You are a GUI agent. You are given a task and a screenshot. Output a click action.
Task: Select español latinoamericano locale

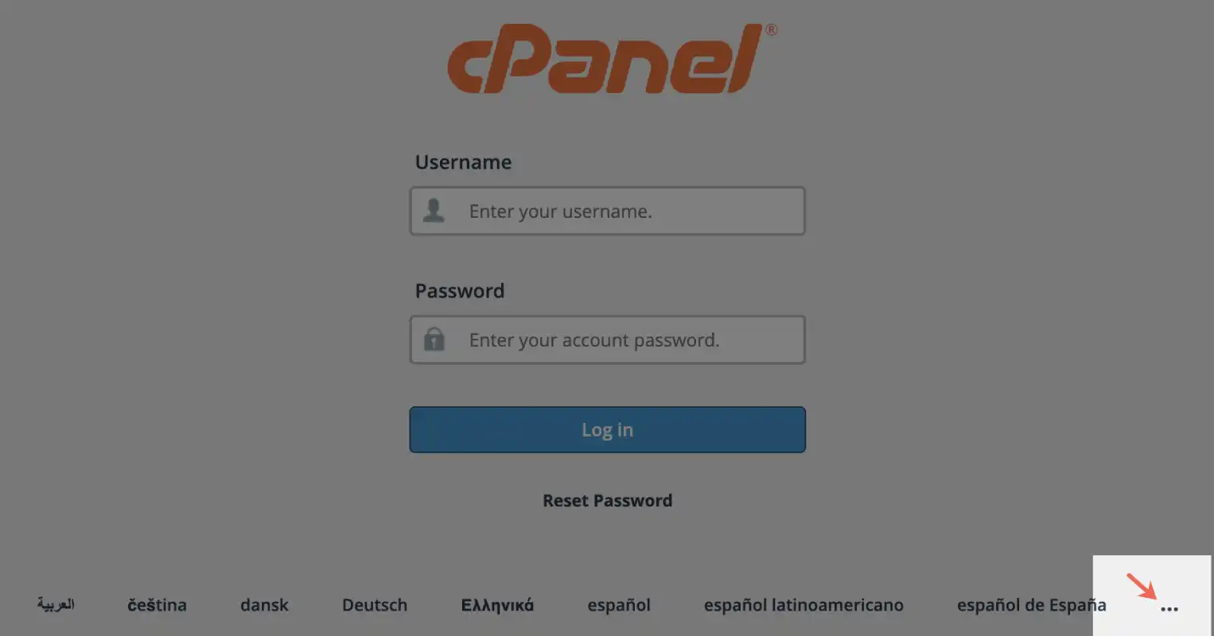pyautogui.click(x=803, y=606)
